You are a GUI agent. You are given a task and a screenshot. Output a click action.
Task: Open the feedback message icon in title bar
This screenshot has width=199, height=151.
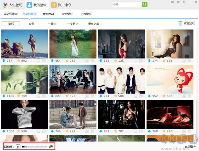coord(172,2)
